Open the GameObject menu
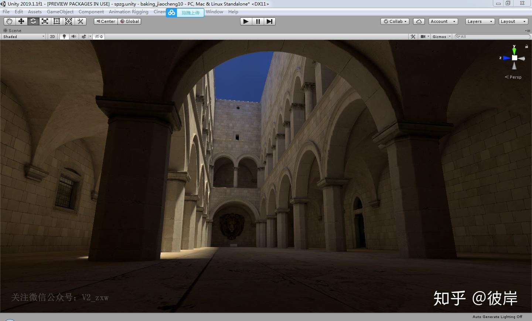 tap(60, 12)
